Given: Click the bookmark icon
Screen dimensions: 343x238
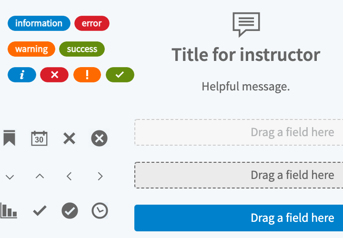Looking at the screenshot, I should [9, 138].
